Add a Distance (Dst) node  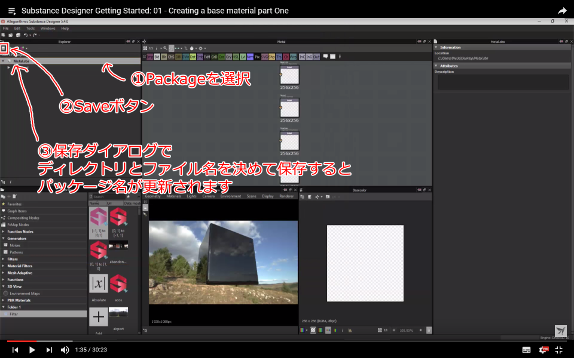(193, 57)
